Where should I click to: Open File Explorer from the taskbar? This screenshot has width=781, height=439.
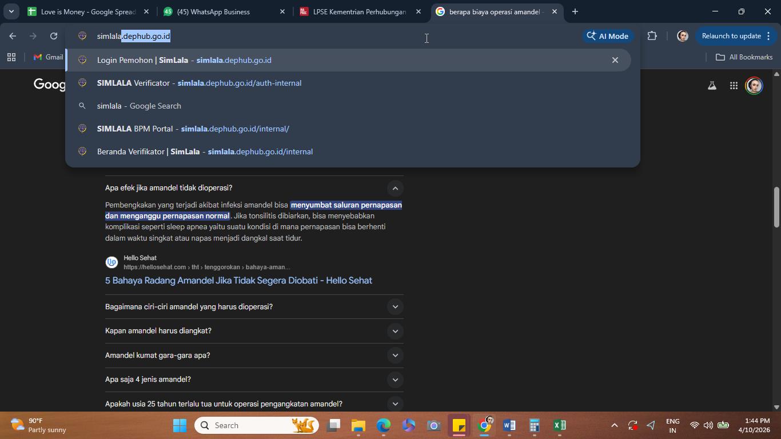pyautogui.click(x=358, y=425)
